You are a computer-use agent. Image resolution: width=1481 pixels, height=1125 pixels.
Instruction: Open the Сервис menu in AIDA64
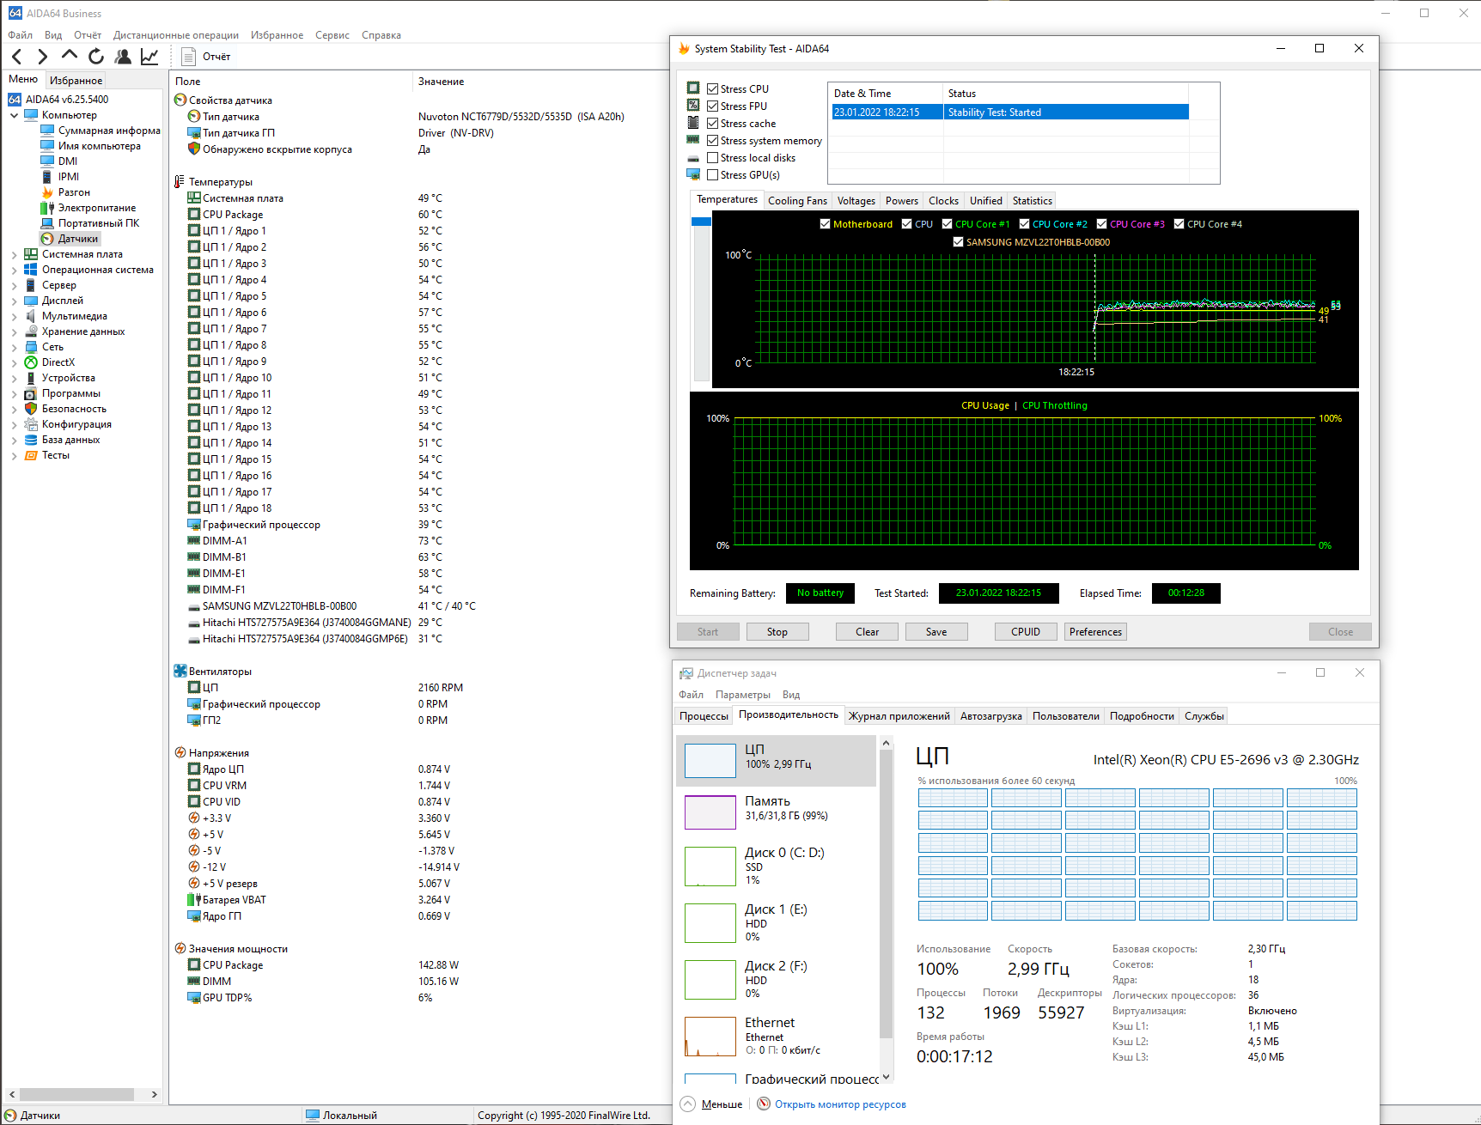tap(332, 35)
